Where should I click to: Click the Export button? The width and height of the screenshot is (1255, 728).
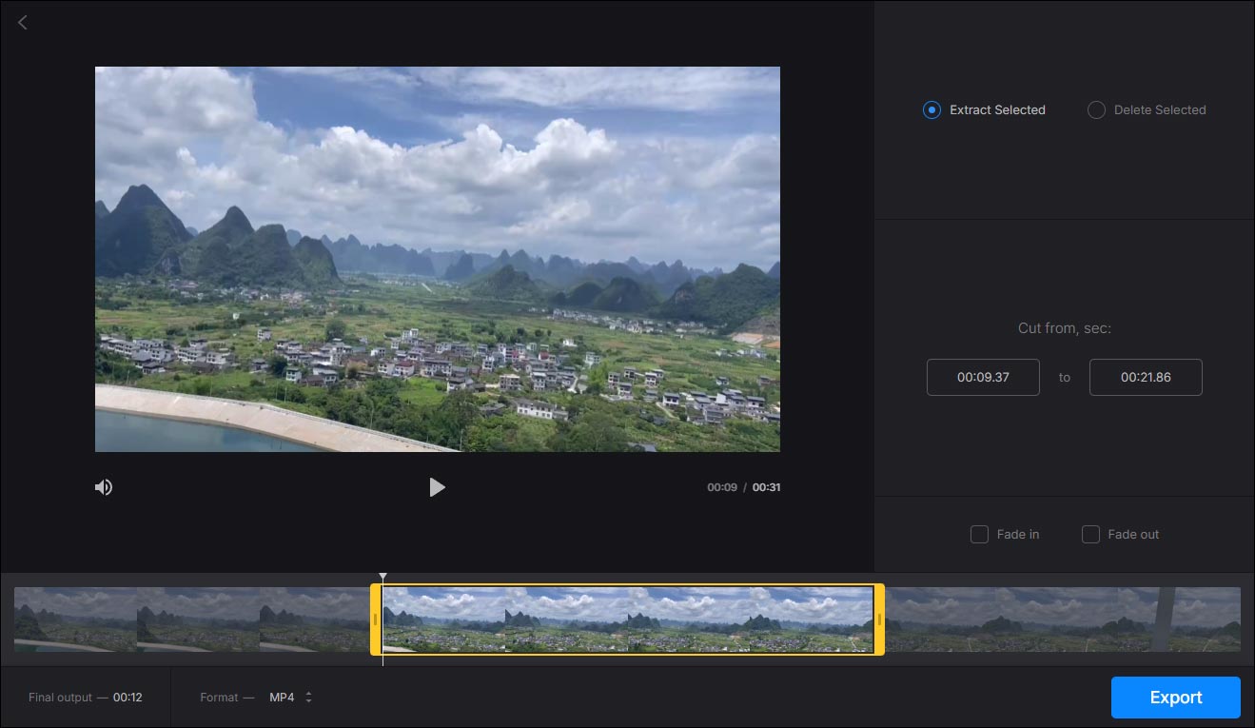click(1175, 697)
